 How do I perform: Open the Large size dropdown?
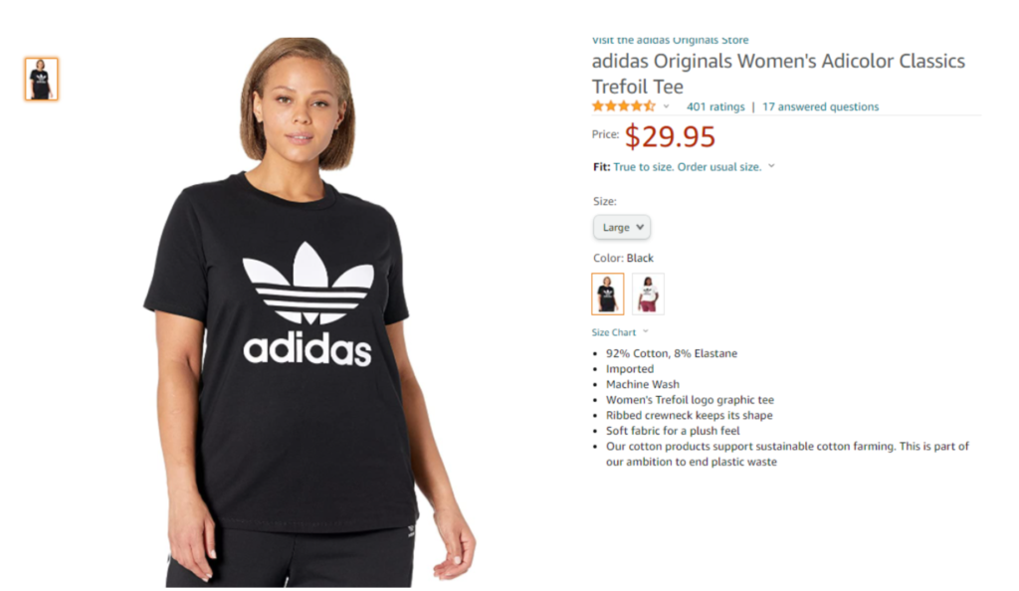(x=622, y=227)
